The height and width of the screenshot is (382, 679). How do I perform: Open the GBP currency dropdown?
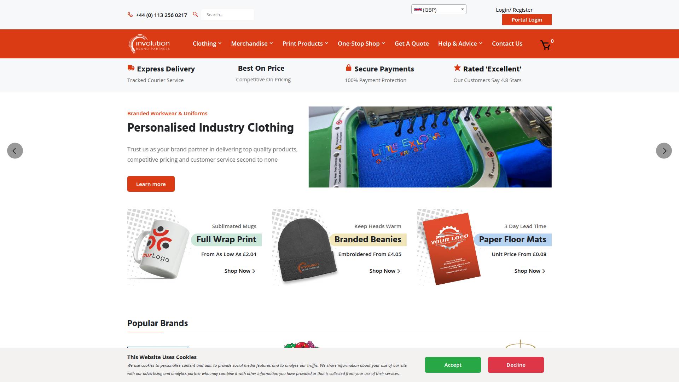[439, 10]
